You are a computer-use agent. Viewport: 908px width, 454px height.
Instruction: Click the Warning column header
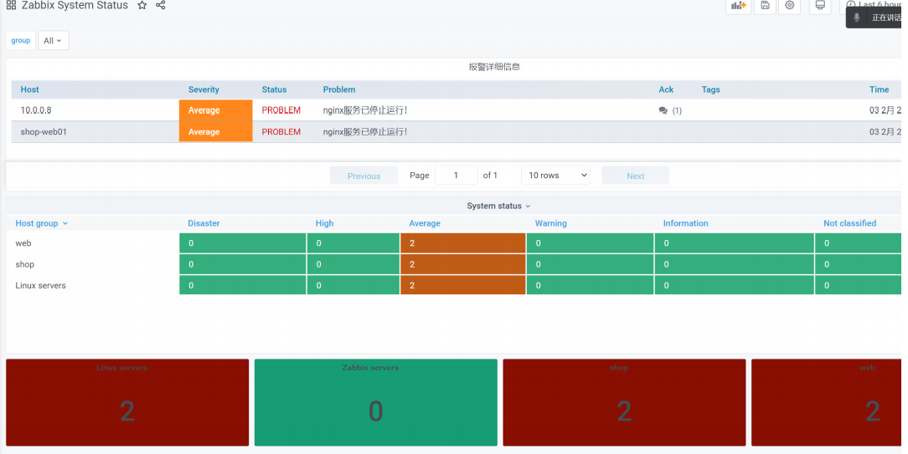point(550,223)
